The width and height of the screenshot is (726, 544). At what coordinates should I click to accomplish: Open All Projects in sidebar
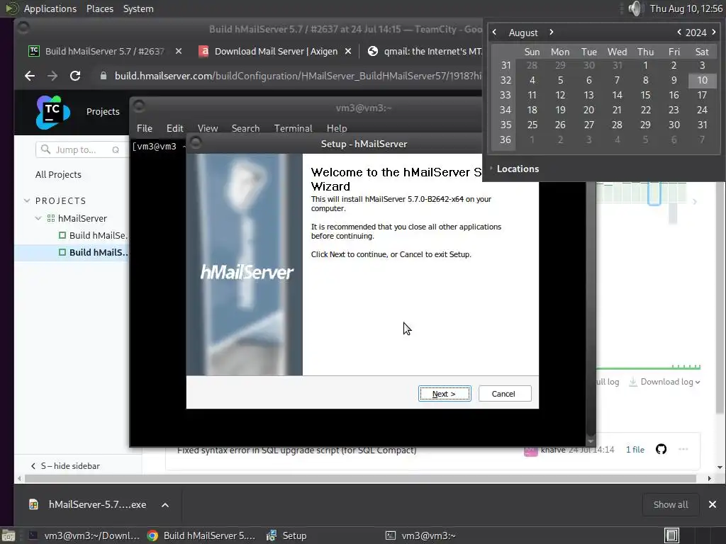58,174
